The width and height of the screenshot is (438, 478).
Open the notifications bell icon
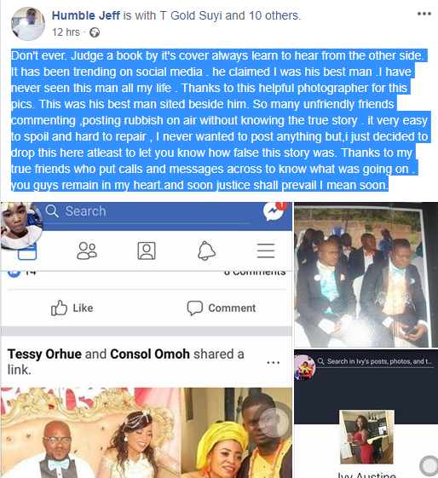(x=206, y=251)
